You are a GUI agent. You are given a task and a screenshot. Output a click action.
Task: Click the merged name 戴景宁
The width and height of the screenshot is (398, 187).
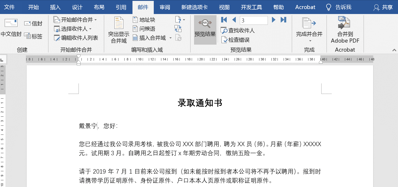88,126
